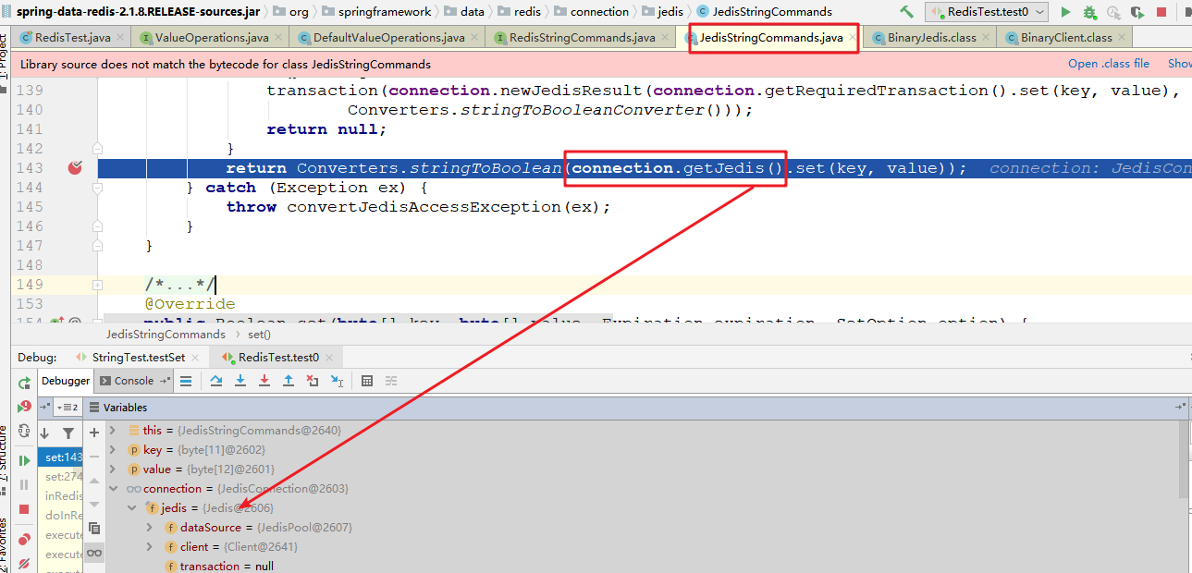
Task: Collapse the 'jedis' field node
Action: [131, 507]
